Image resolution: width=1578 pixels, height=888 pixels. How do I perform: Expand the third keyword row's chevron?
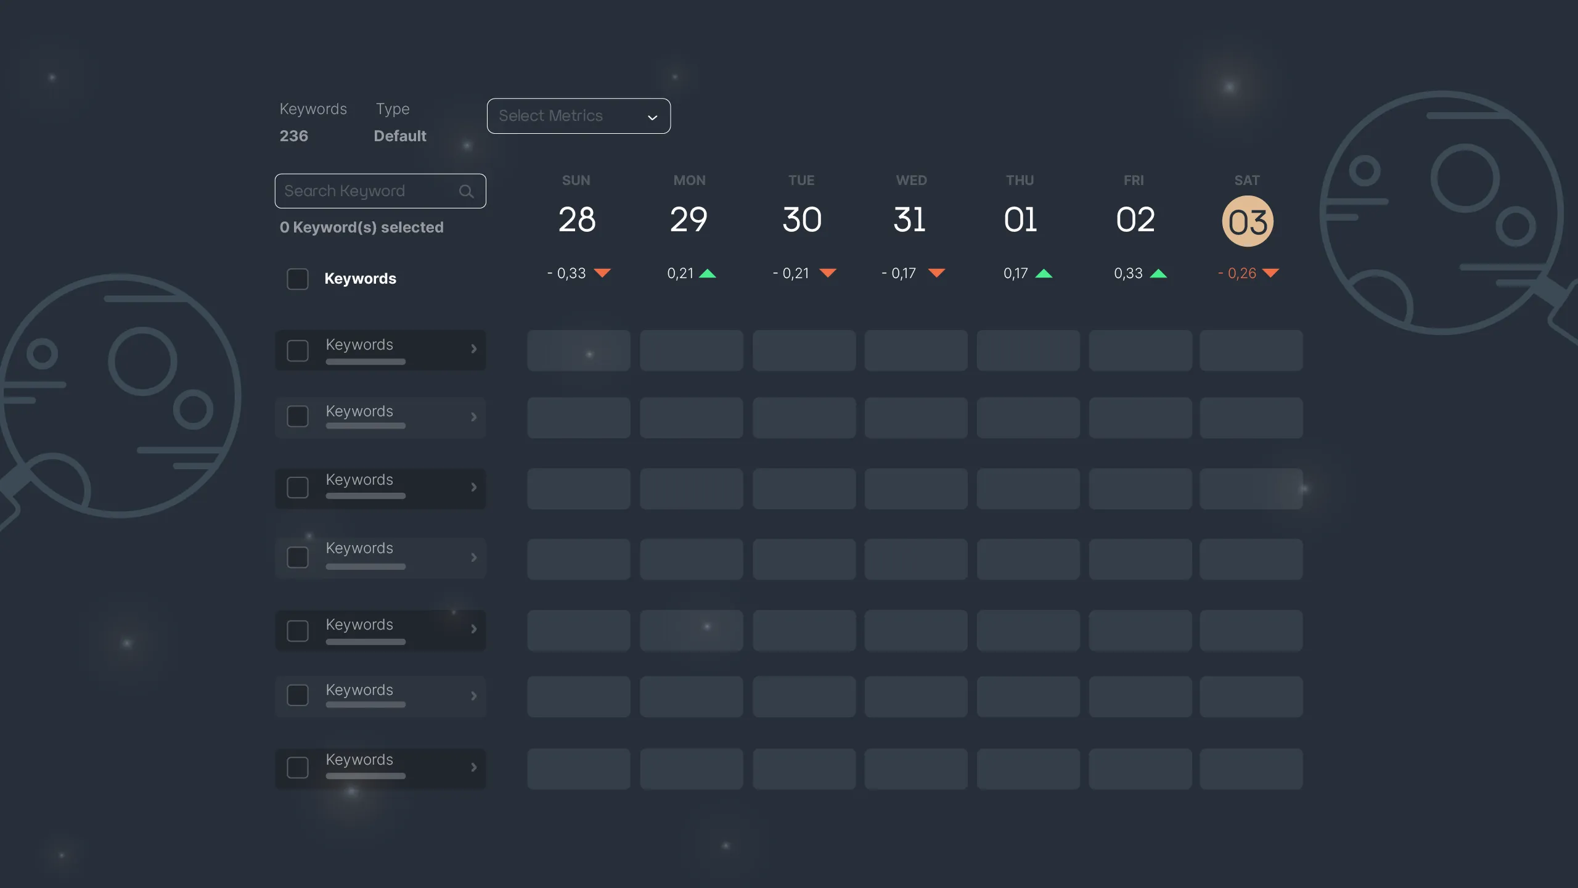tap(473, 487)
